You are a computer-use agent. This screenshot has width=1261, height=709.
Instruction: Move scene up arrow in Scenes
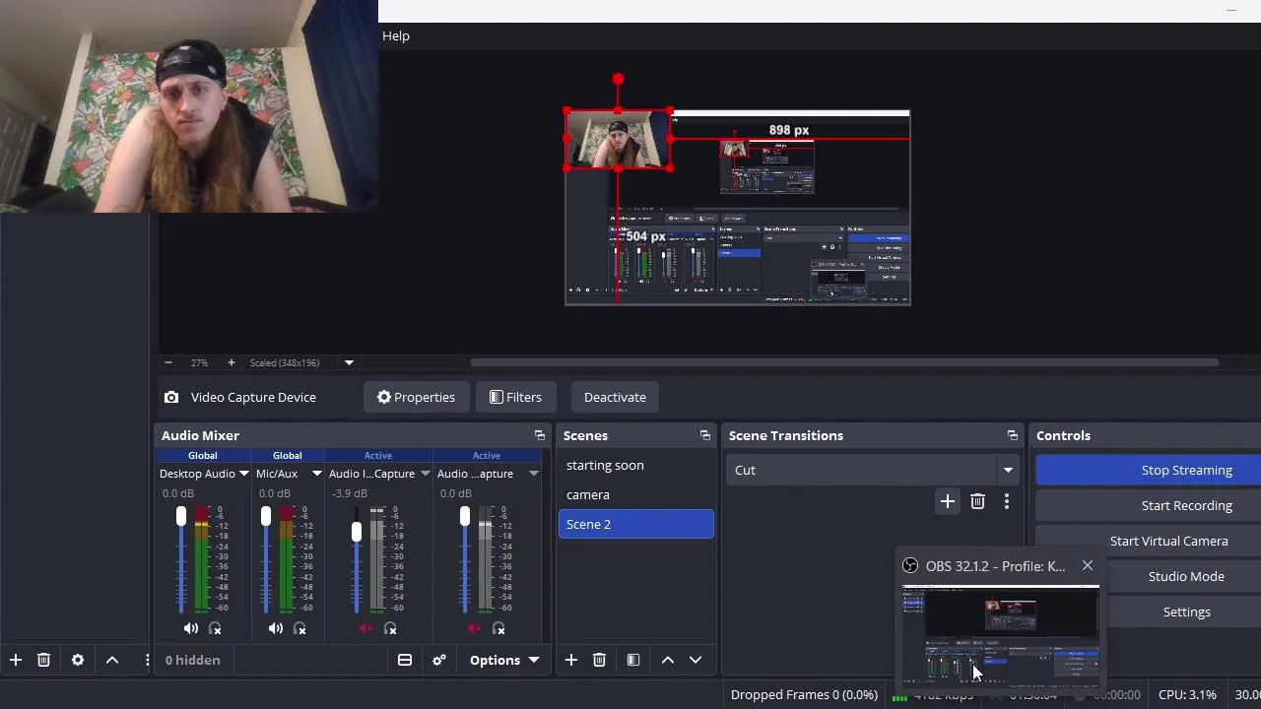point(668,660)
